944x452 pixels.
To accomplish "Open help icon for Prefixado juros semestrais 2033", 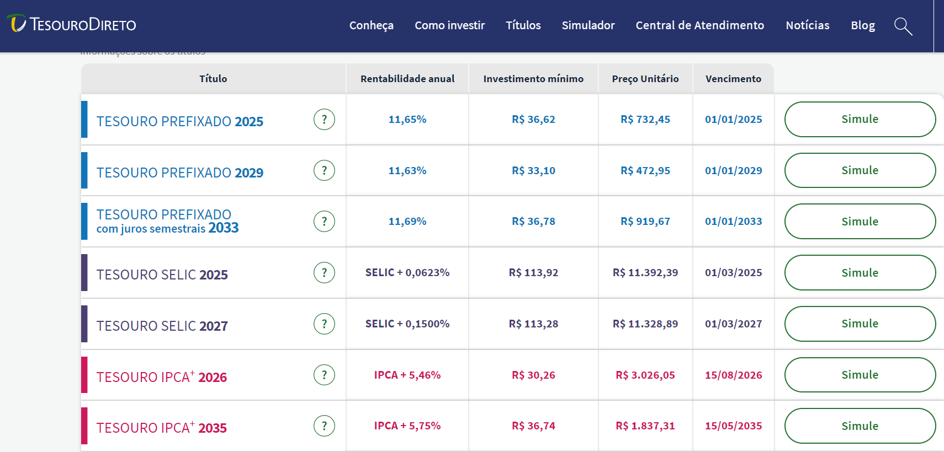I will (x=324, y=222).
